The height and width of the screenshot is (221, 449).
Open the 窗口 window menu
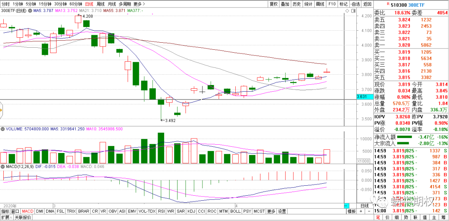(15, 211)
